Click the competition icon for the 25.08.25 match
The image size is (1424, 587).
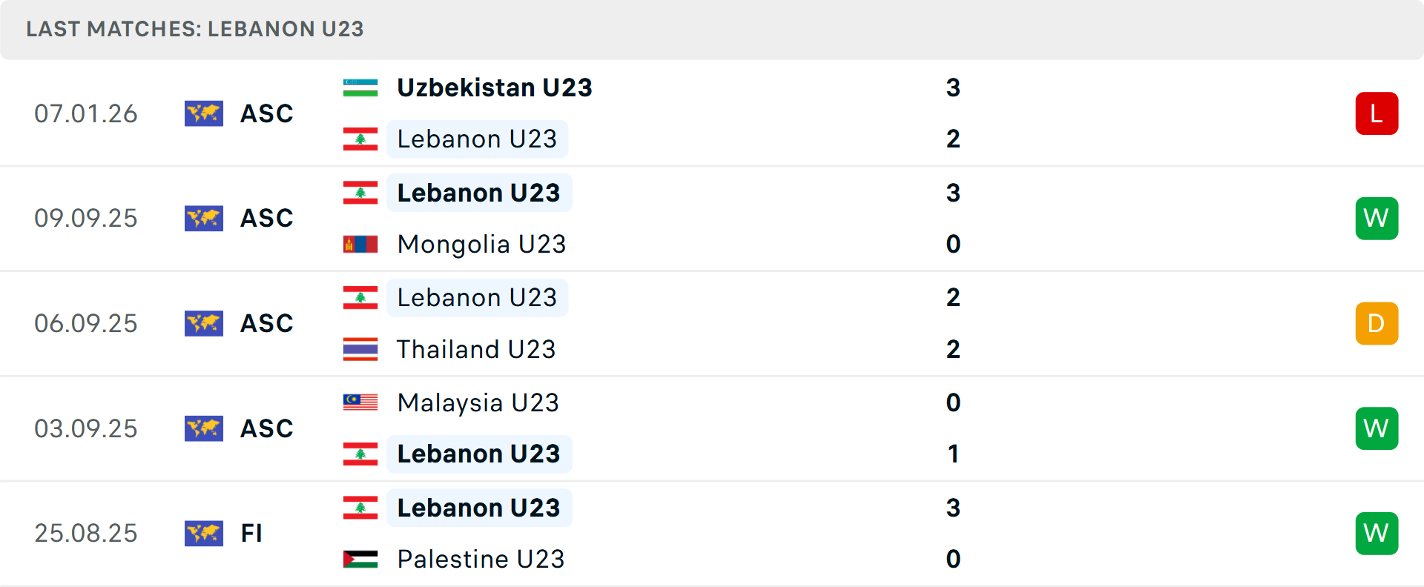(204, 533)
